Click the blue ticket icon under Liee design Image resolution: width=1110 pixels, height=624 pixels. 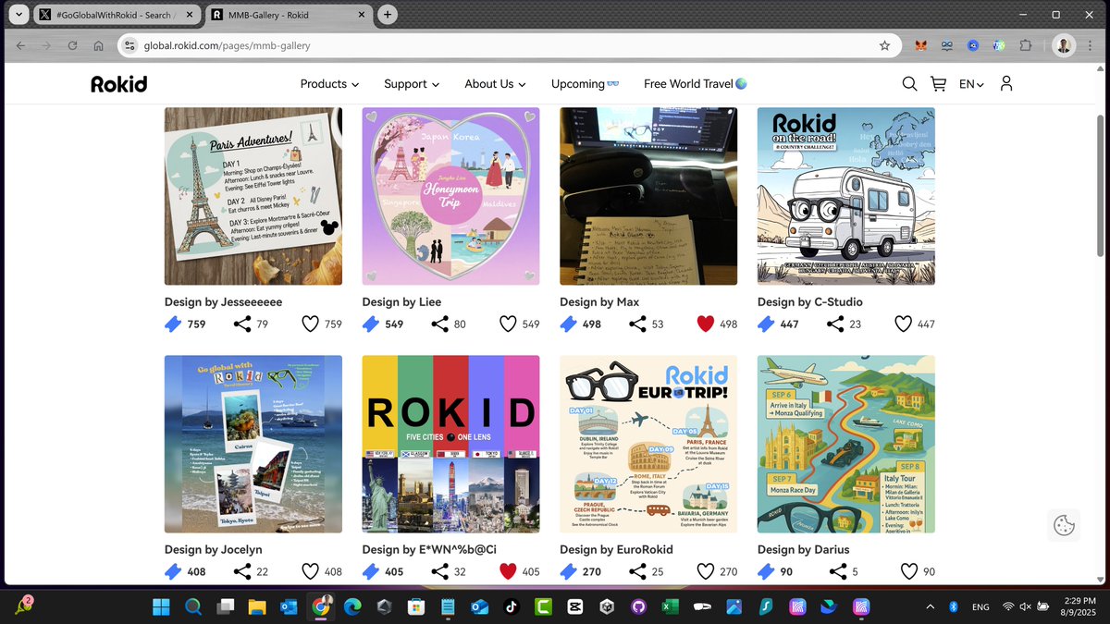point(371,324)
